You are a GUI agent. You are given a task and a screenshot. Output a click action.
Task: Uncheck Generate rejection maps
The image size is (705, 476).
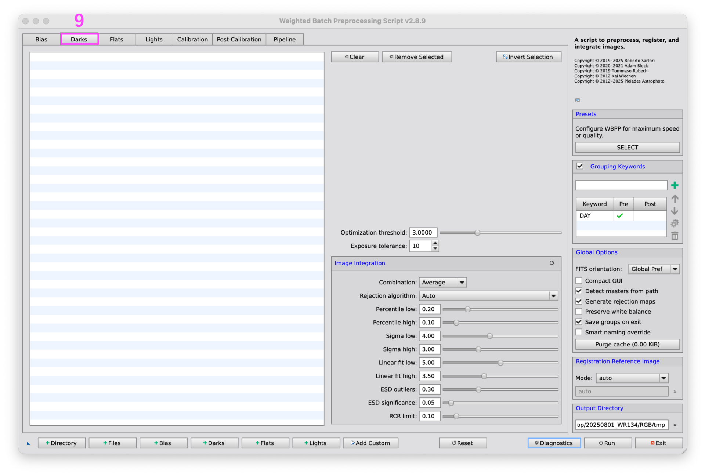point(579,301)
